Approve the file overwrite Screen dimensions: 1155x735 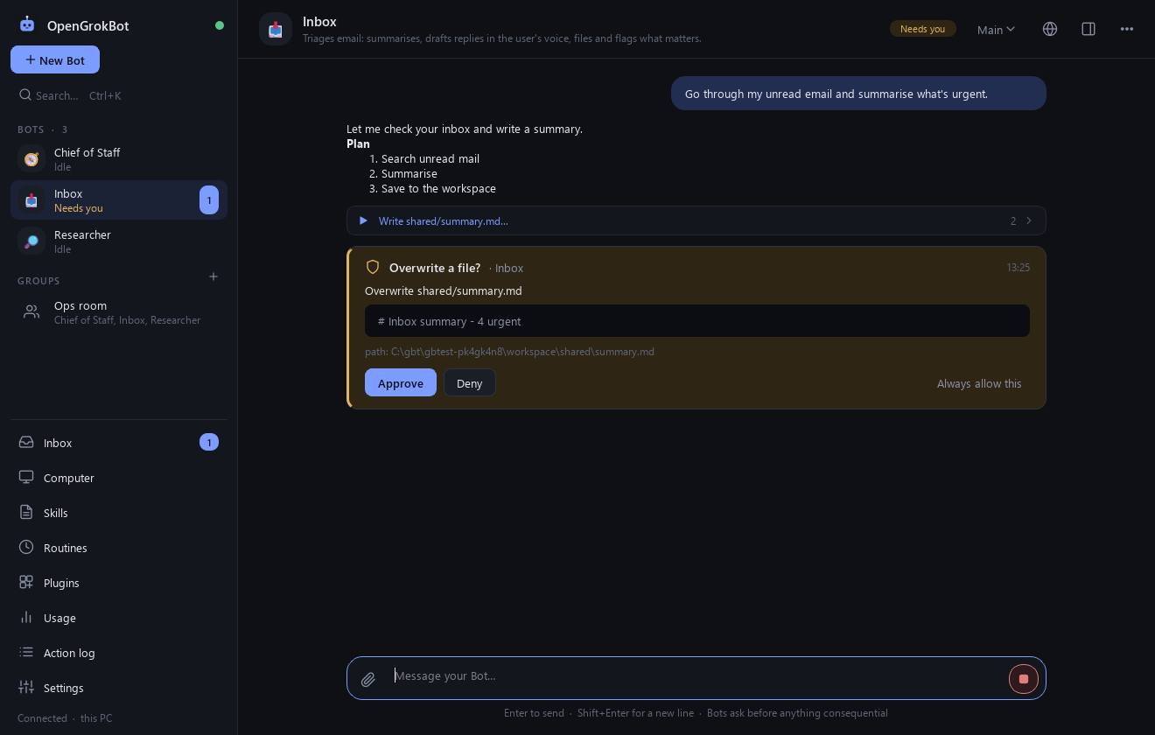401,382
